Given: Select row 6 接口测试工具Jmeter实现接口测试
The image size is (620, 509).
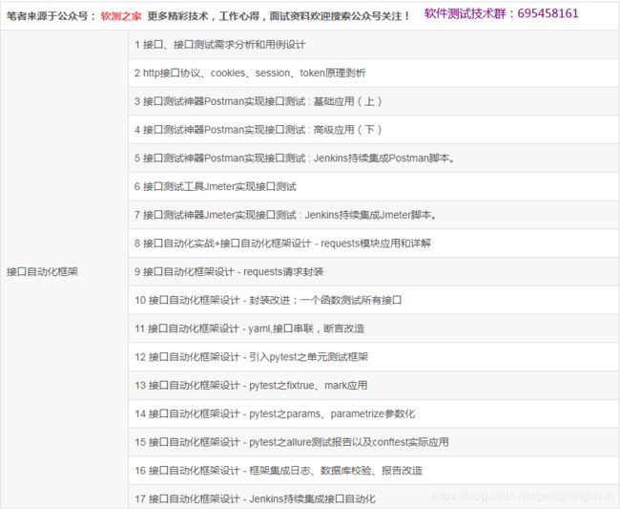Looking at the screenshot, I should 374,186.
